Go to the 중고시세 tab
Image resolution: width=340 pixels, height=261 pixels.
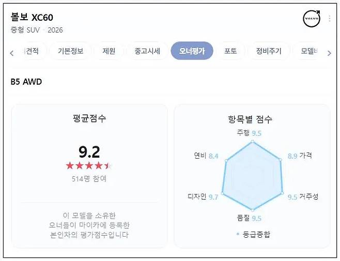coord(147,51)
